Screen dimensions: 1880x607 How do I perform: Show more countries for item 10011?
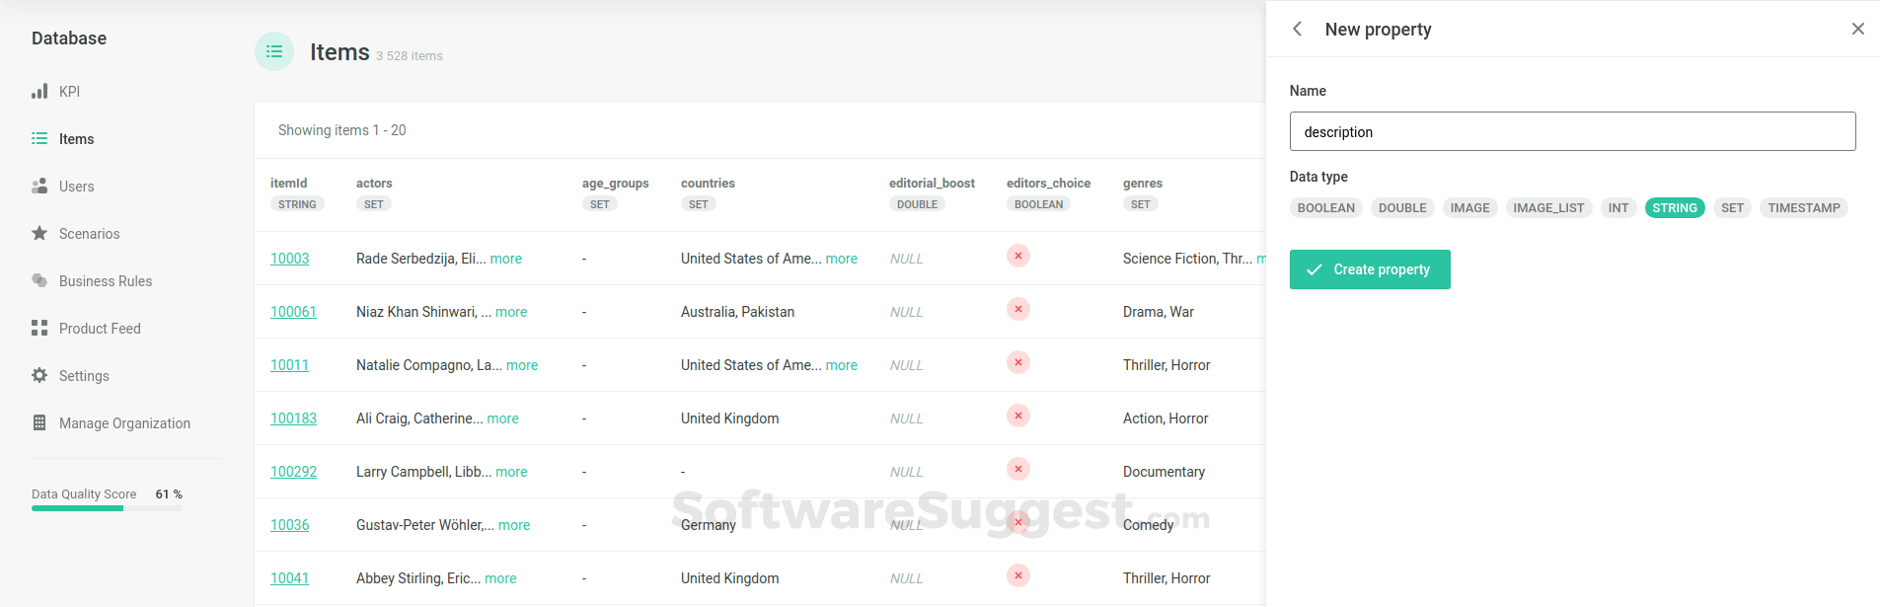pos(842,365)
